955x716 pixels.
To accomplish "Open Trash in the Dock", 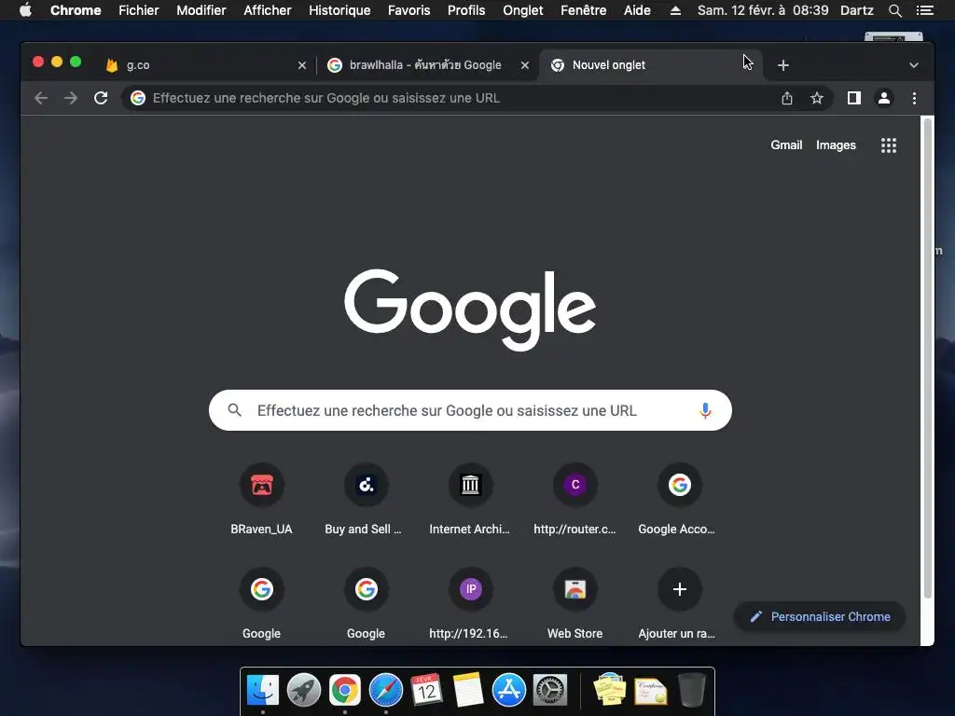I will [x=692, y=690].
